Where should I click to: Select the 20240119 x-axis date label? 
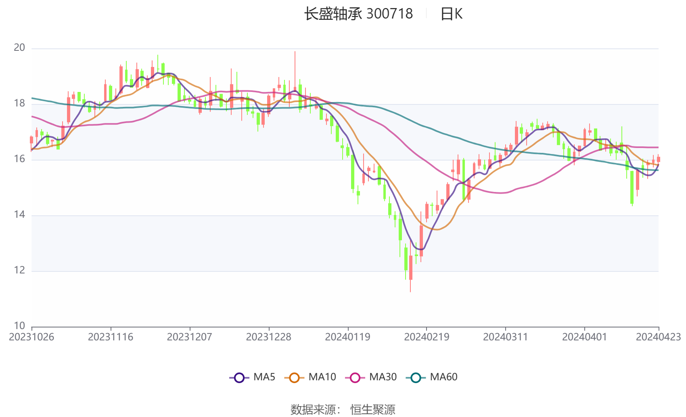pos(348,337)
